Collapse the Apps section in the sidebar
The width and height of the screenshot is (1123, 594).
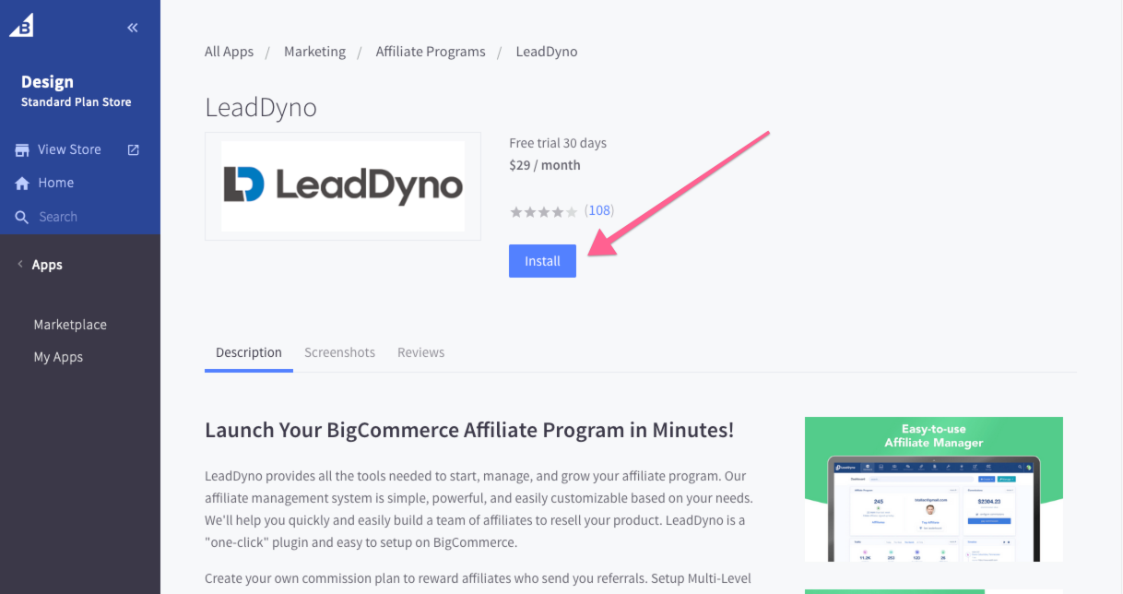[20, 264]
